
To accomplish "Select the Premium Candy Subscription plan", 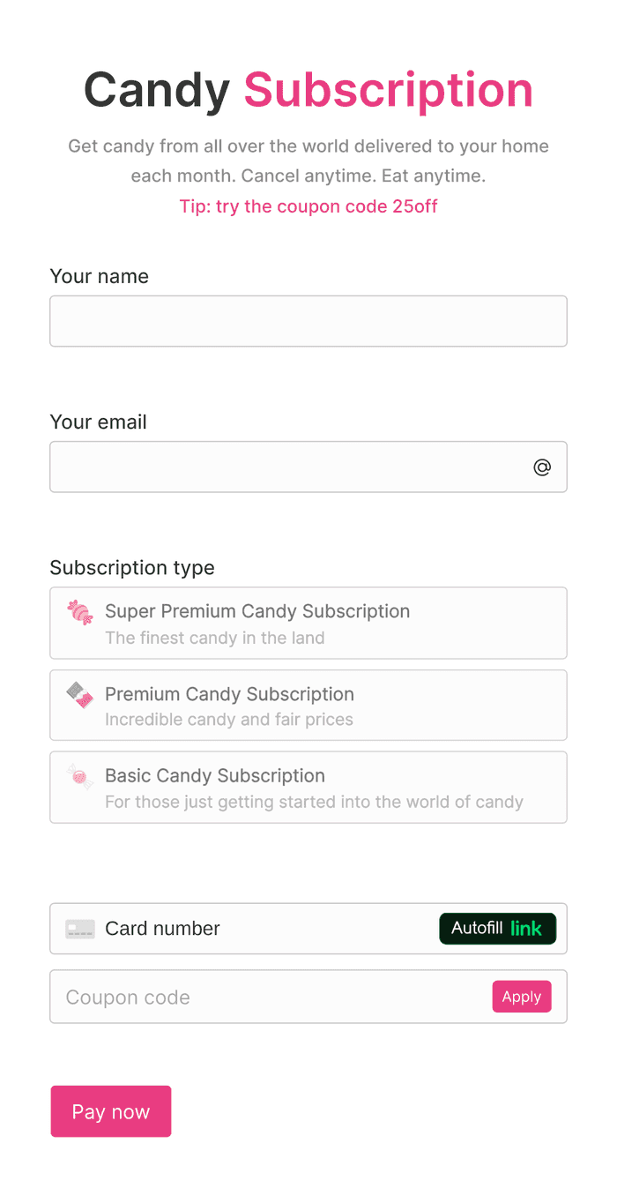I will 308,705.
